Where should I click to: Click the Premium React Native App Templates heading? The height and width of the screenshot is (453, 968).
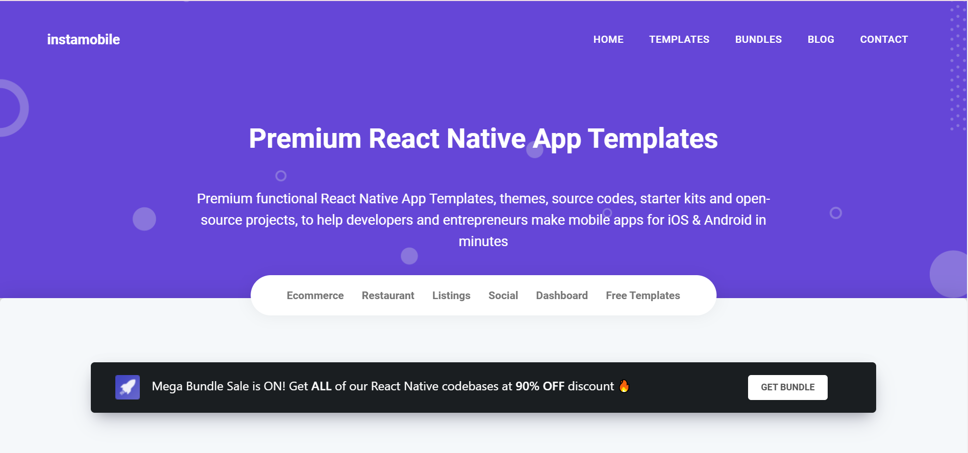483,139
